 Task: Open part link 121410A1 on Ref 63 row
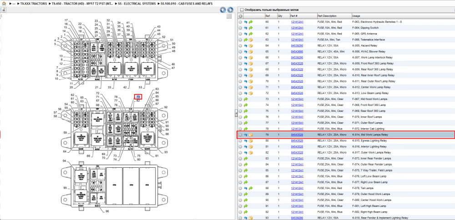297,40
